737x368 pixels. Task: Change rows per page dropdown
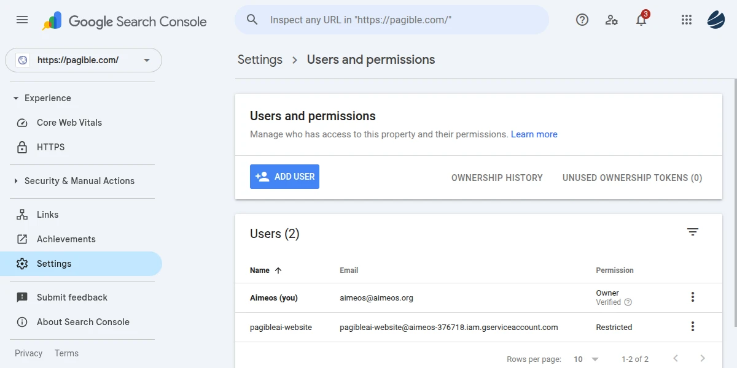pyautogui.click(x=586, y=359)
